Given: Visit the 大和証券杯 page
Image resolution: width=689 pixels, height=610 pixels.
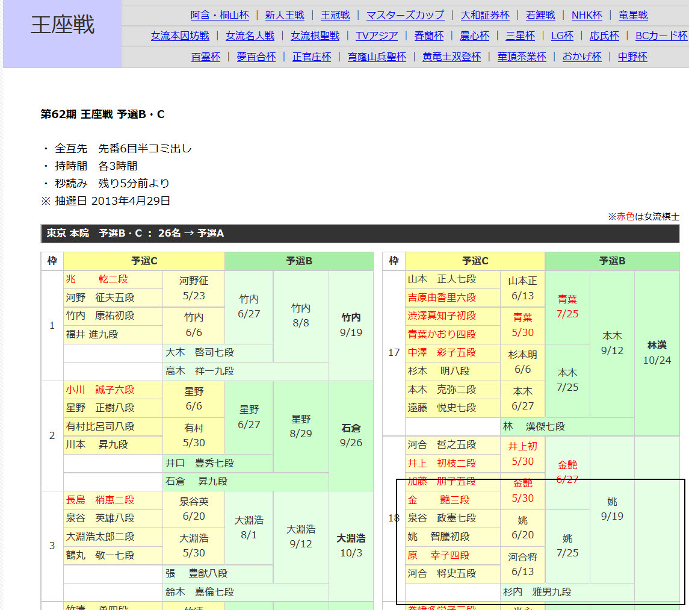Looking at the screenshot, I should click(x=484, y=15).
